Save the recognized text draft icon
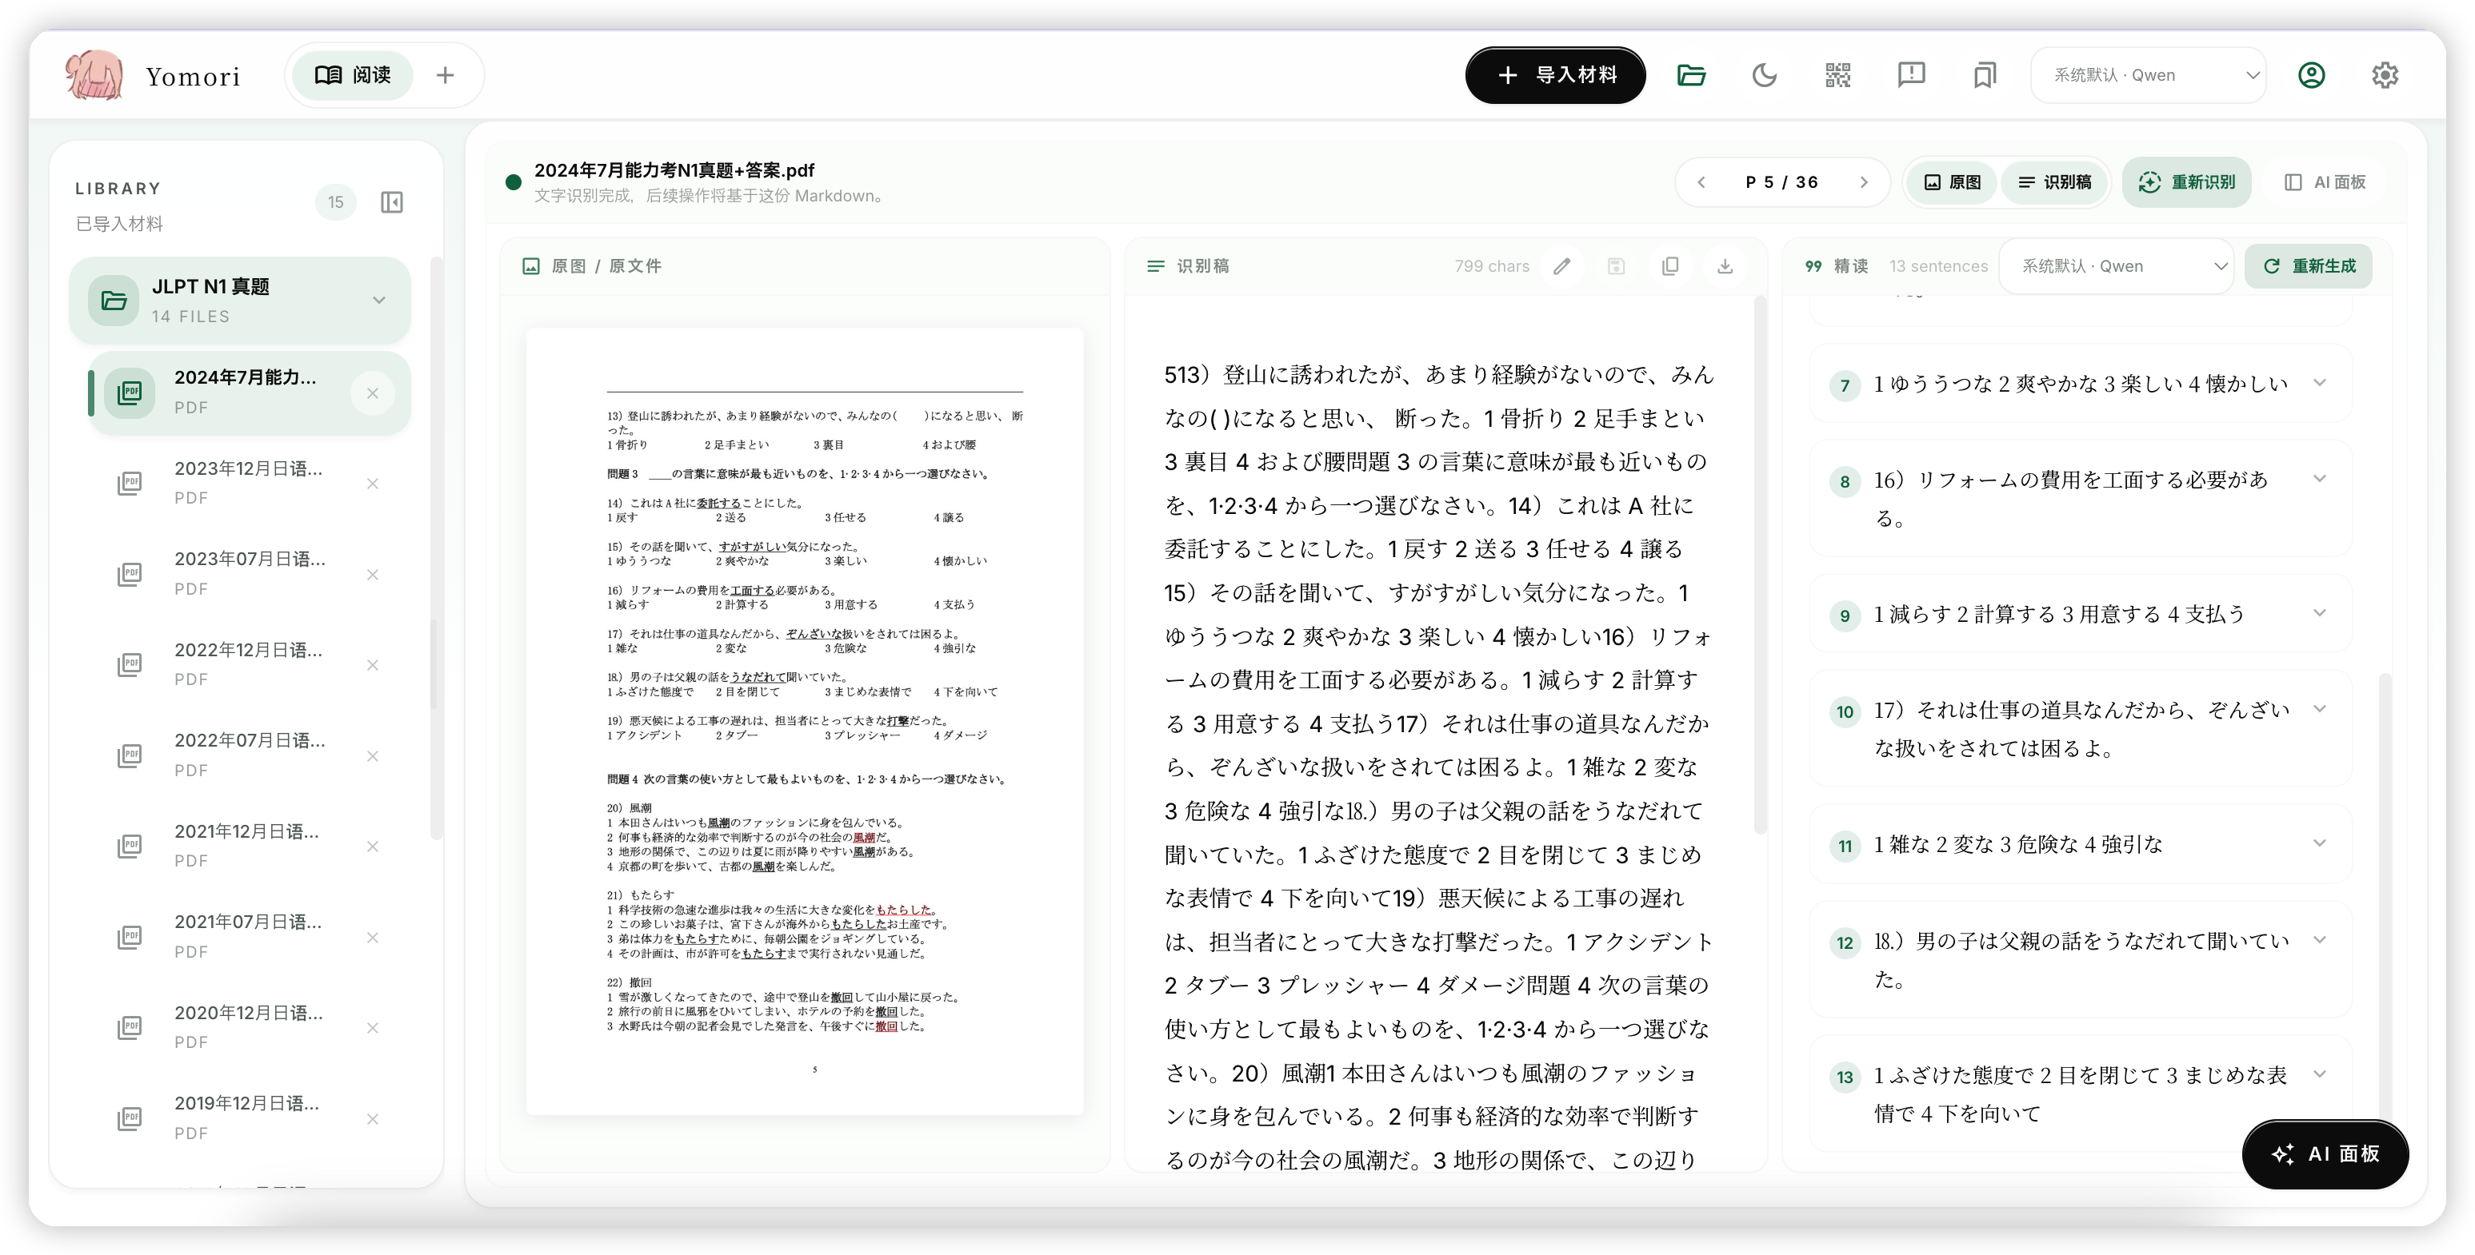 point(1616,266)
